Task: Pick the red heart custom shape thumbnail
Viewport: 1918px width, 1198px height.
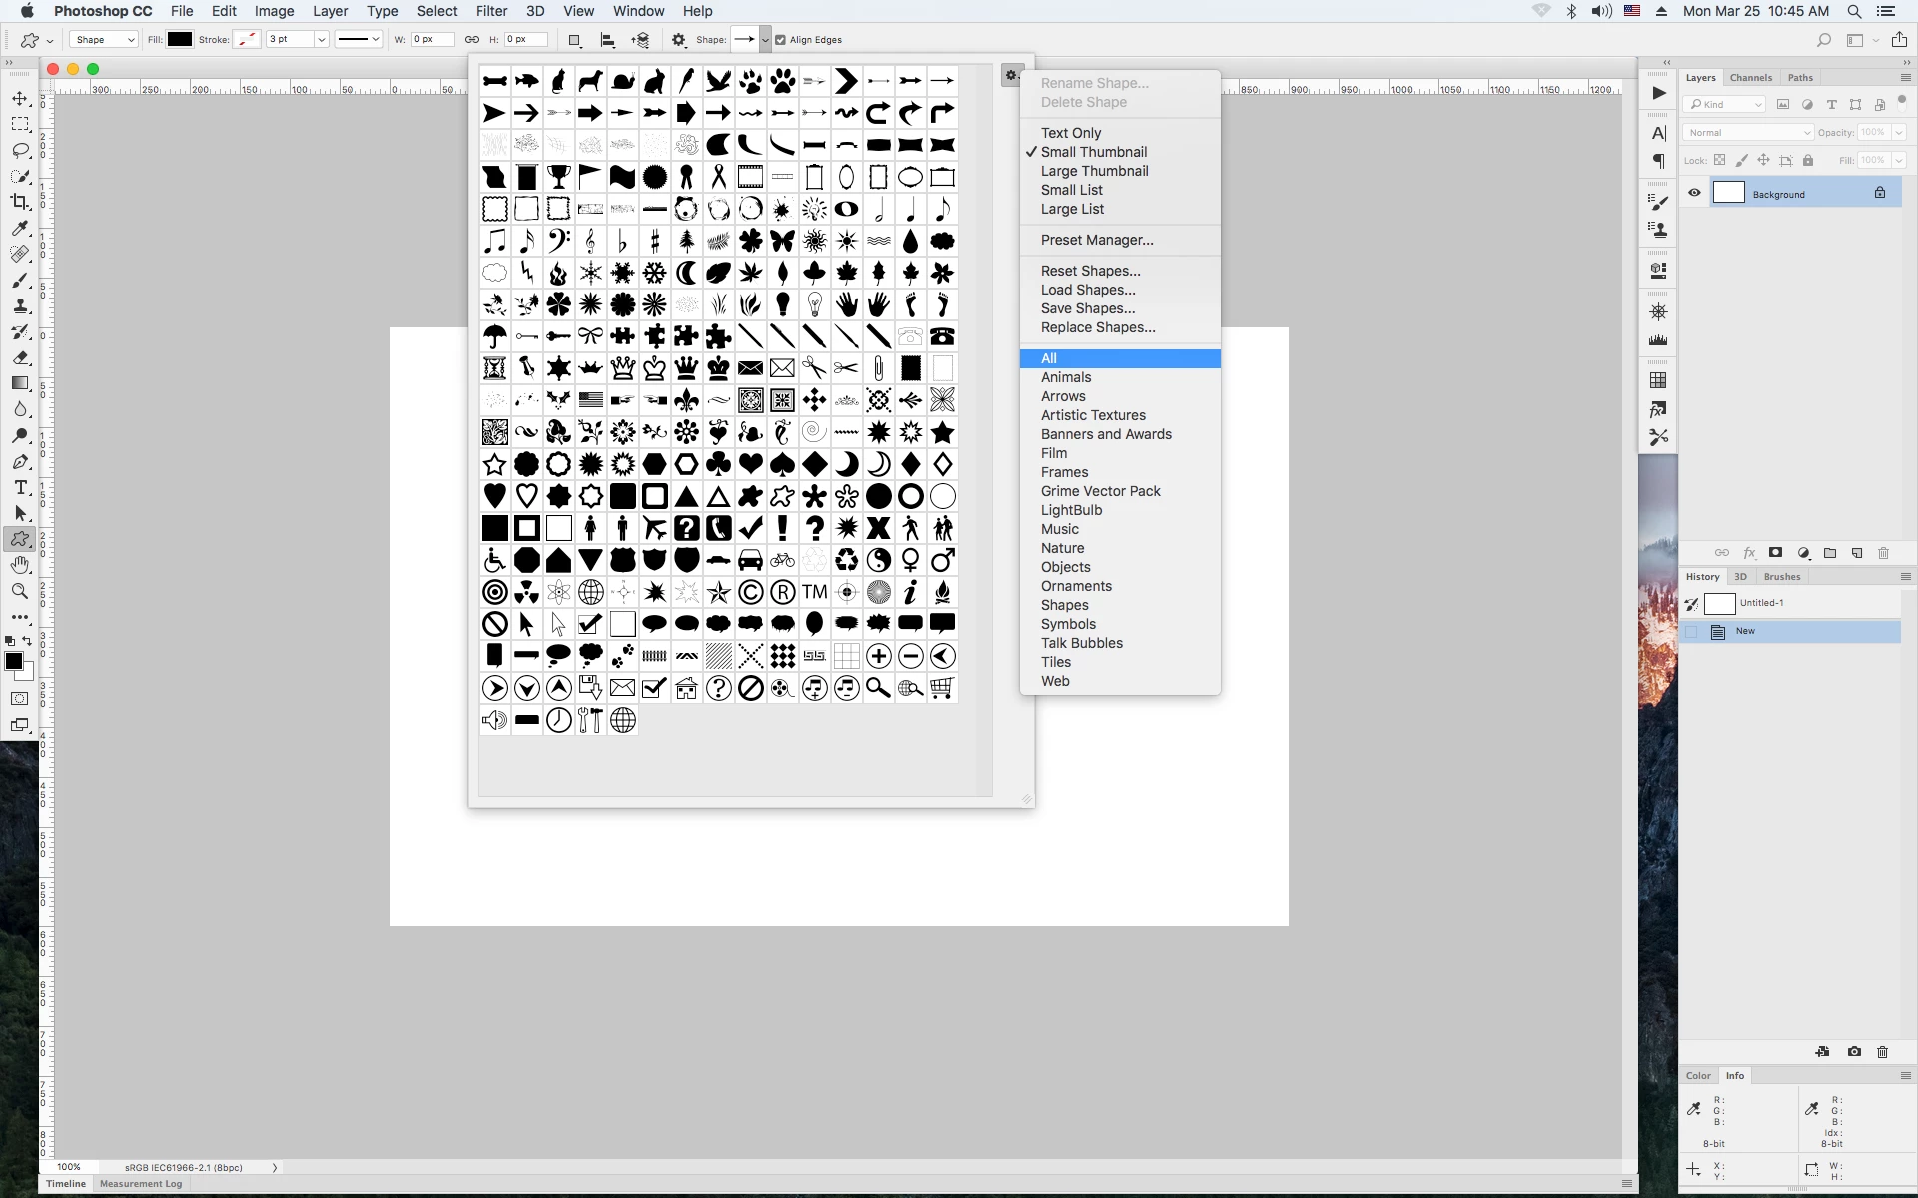Action: pos(750,464)
